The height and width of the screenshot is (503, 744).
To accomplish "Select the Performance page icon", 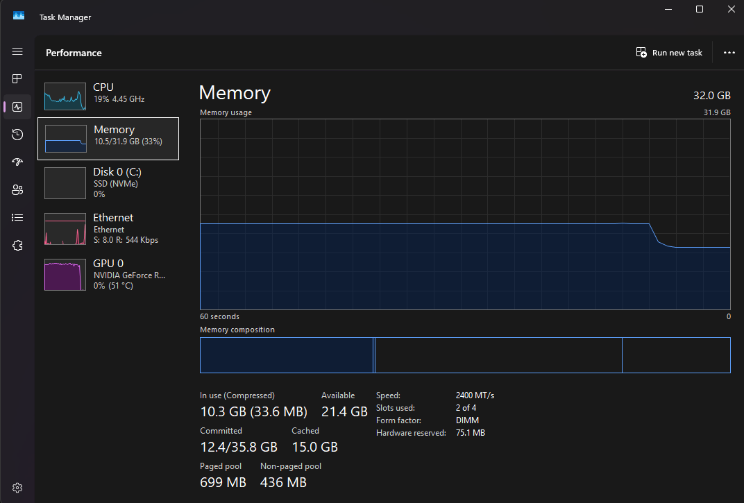I will [17, 107].
